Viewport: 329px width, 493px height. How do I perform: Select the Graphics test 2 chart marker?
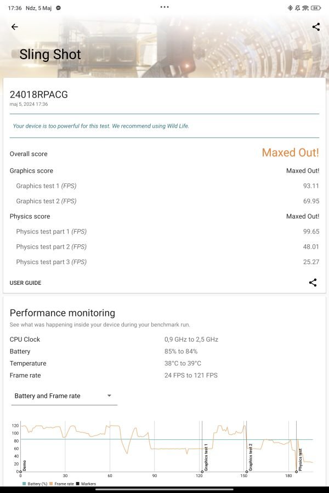[247, 472]
